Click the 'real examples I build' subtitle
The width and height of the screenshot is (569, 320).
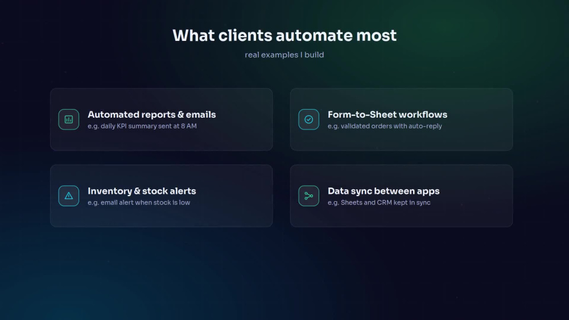click(x=284, y=55)
